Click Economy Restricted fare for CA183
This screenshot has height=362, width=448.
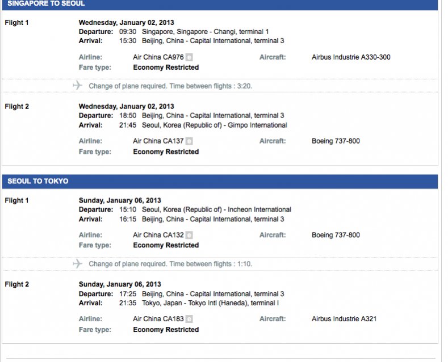pos(166,330)
